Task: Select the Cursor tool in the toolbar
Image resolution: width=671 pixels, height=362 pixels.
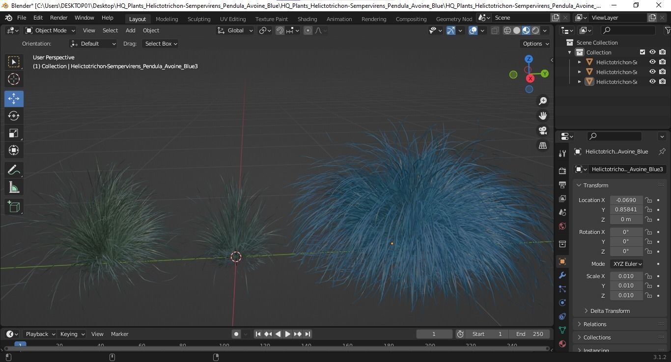Action: (14, 79)
